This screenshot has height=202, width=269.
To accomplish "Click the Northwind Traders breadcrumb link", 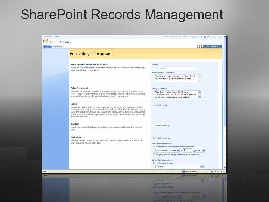I will coord(52,37).
